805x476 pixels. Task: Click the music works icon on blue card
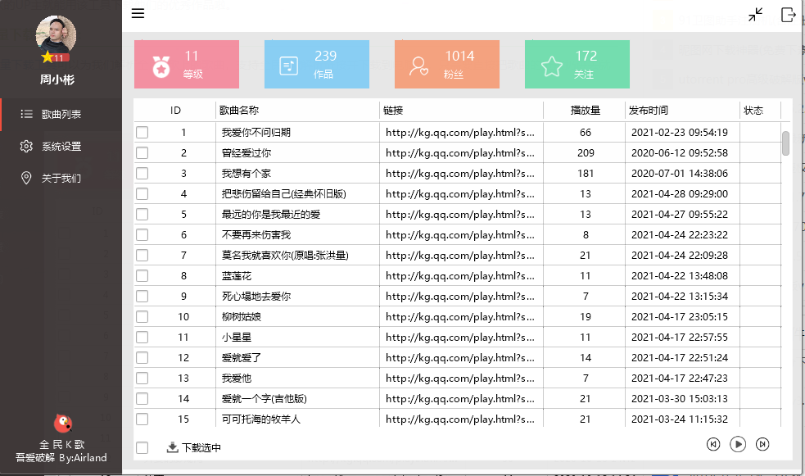click(288, 66)
